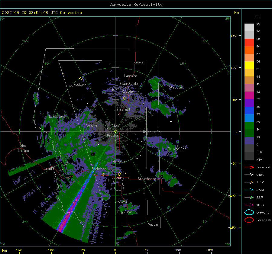Viewport: 272px width, 254px height.
Task: Click yellow diamond marker near RockyMH
Action: pyautogui.click(x=81, y=79)
